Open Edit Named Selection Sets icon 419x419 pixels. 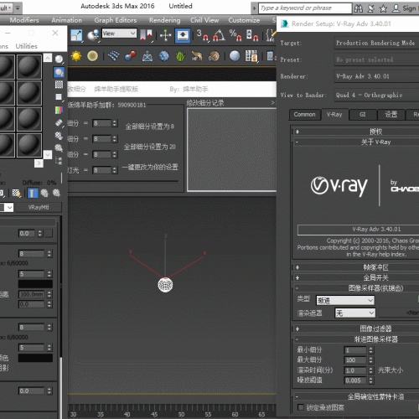(271, 35)
